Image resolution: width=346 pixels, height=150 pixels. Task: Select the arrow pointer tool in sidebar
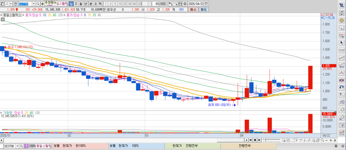(x=342, y=42)
